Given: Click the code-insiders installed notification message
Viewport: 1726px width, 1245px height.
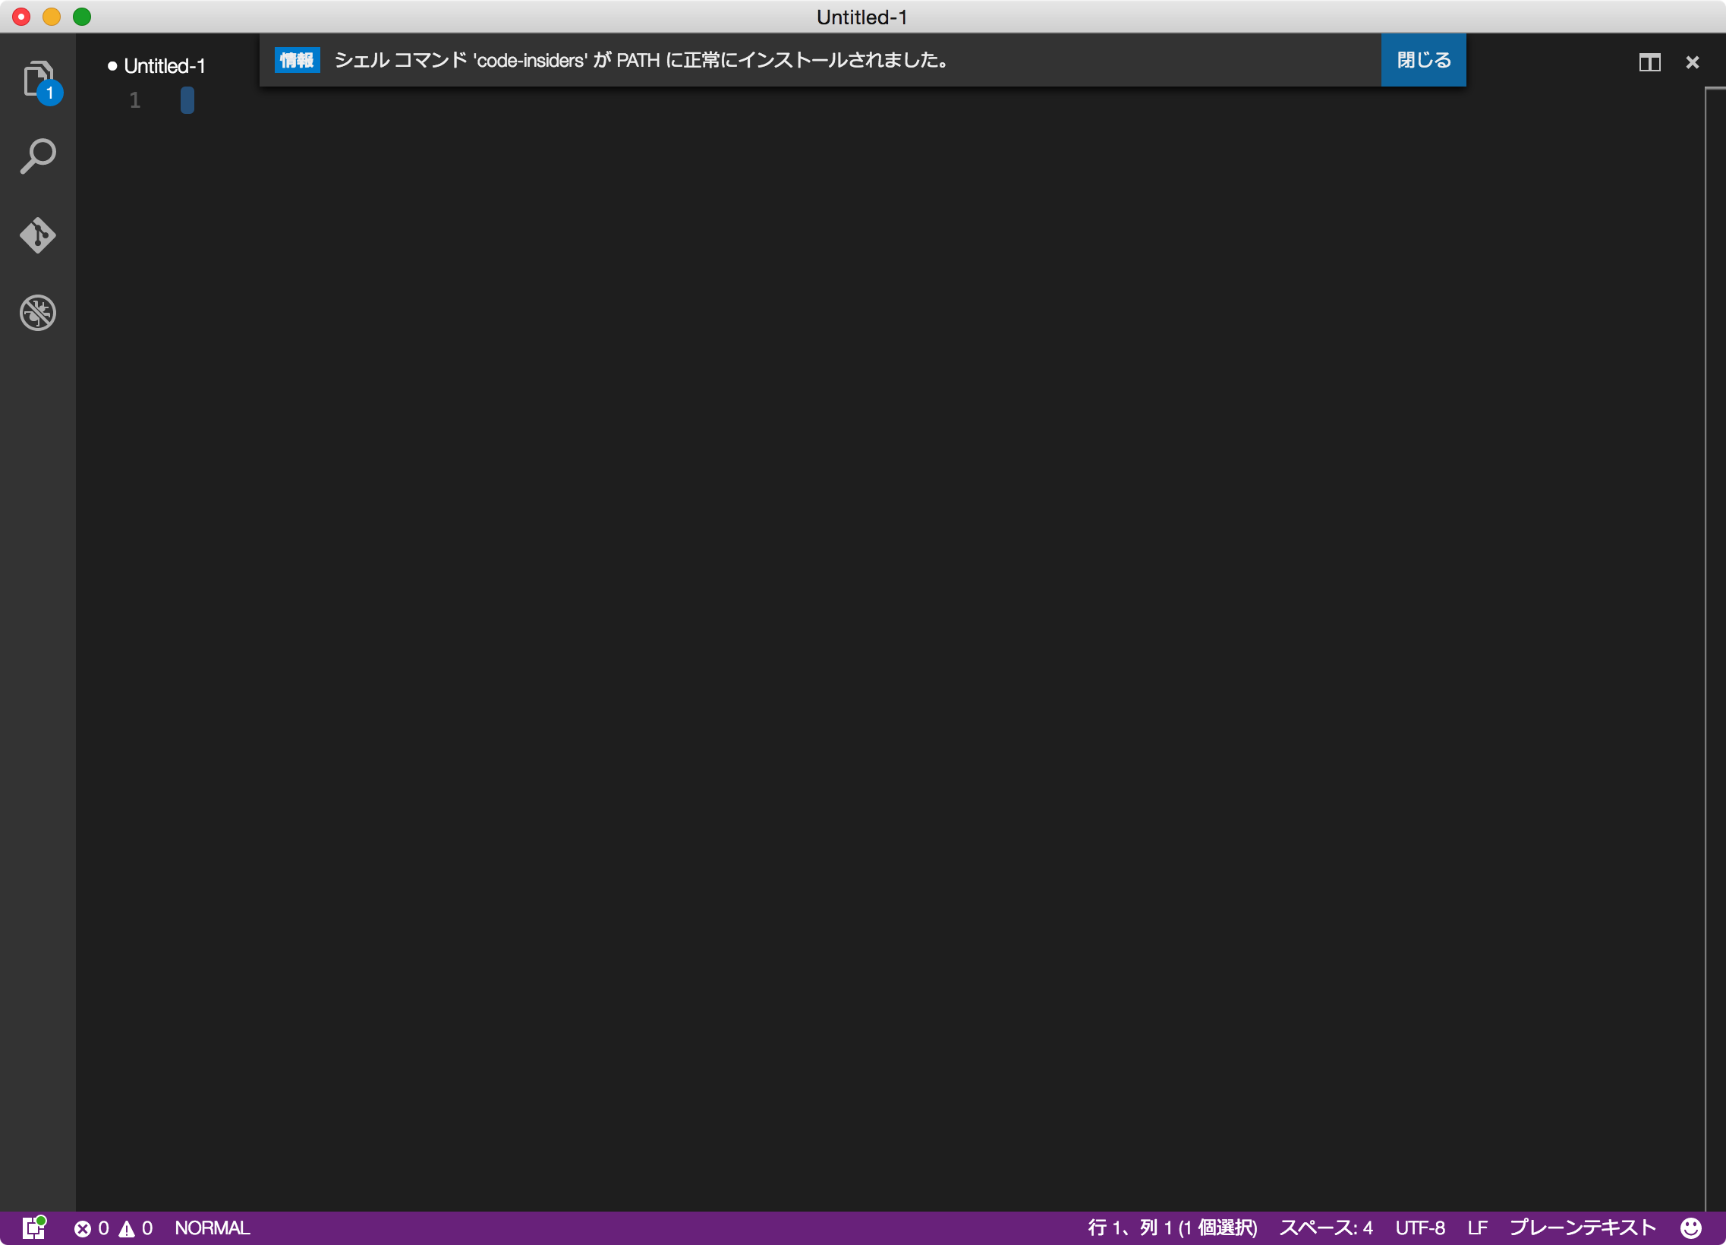Looking at the screenshot, I should coord(641,60).
